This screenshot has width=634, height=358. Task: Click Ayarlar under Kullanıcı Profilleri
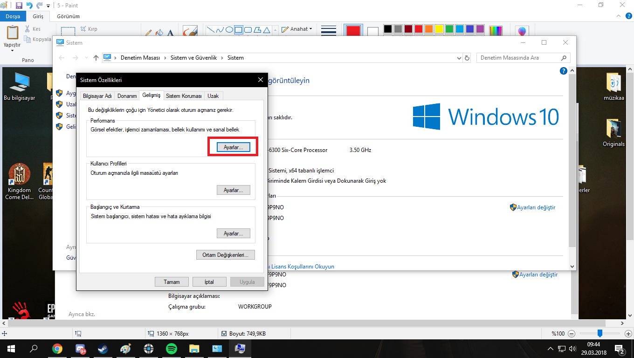pyautogui.click(x=234, y=190)
